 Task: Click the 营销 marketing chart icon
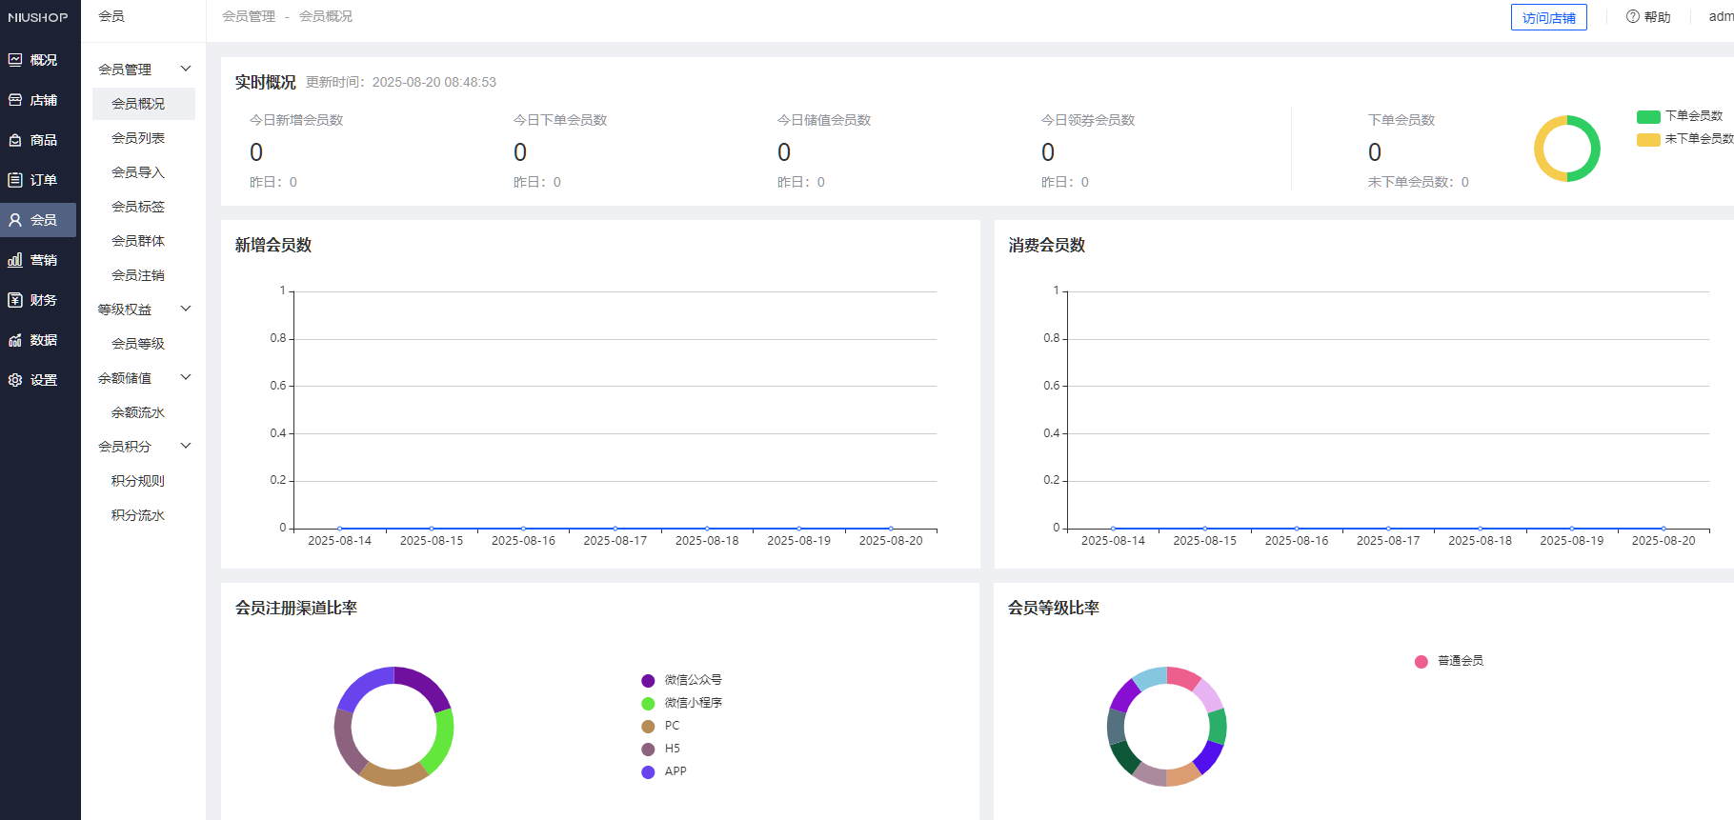(15, 260)
